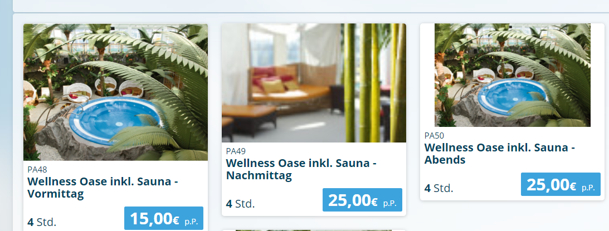Select the 25,00€ price button for Abends
This screenshot has width=609, height=231.
pyautogui.click(x=561, y=184)
